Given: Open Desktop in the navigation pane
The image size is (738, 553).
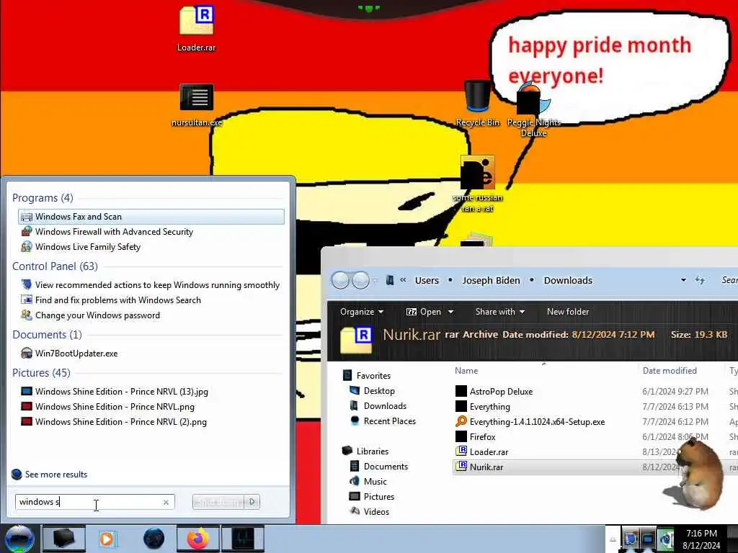Looking at the screenshot, I should pyautogui.click(x=373, y=390).
